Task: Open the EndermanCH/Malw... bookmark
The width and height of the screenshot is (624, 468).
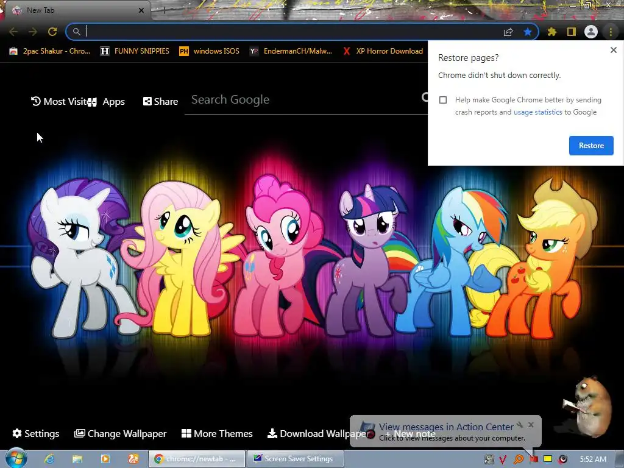Action: point(291,51)
